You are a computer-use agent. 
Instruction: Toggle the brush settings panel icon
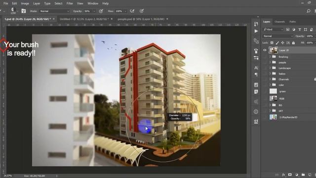pyautogui.click(x=24, y=11)
